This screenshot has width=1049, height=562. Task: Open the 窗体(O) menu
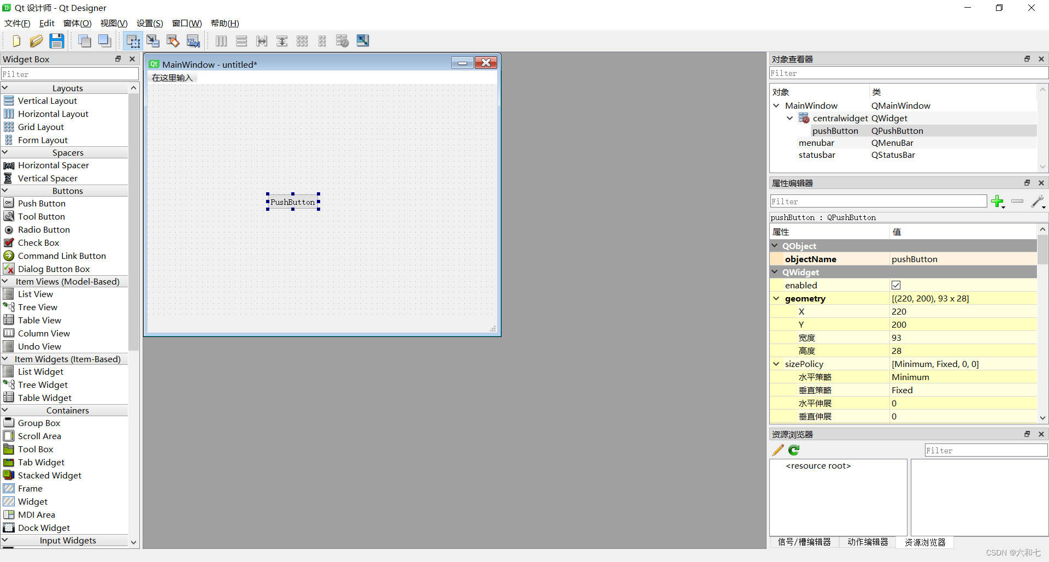point(77,23)
